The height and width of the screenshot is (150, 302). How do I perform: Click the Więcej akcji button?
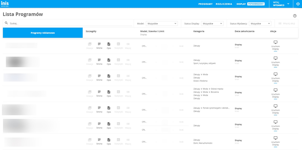tap(287, 23)
